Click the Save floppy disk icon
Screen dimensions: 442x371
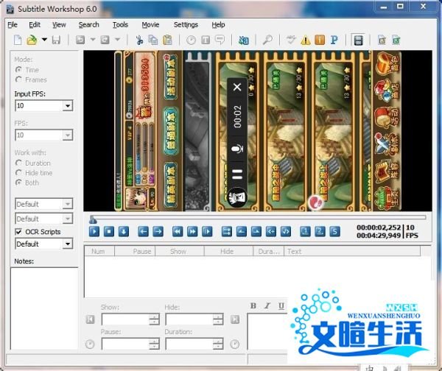(x=56, y=40)
